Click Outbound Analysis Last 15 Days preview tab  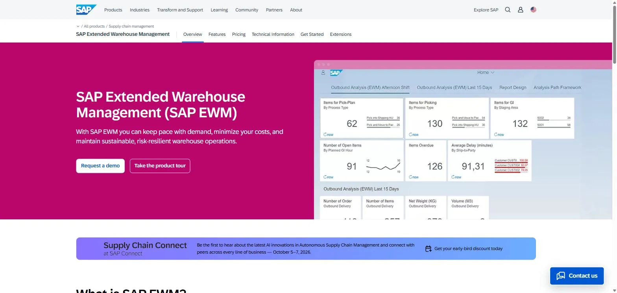click(x=454, y=87)
